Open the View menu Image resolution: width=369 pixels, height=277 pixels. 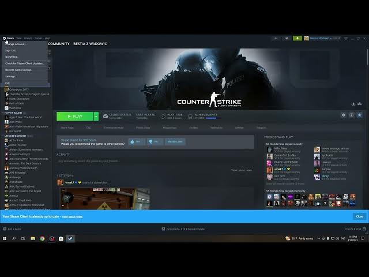tap(19, 38)
